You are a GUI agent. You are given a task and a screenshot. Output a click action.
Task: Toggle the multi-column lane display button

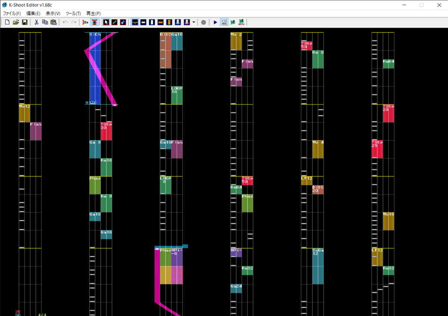point(94,22)
